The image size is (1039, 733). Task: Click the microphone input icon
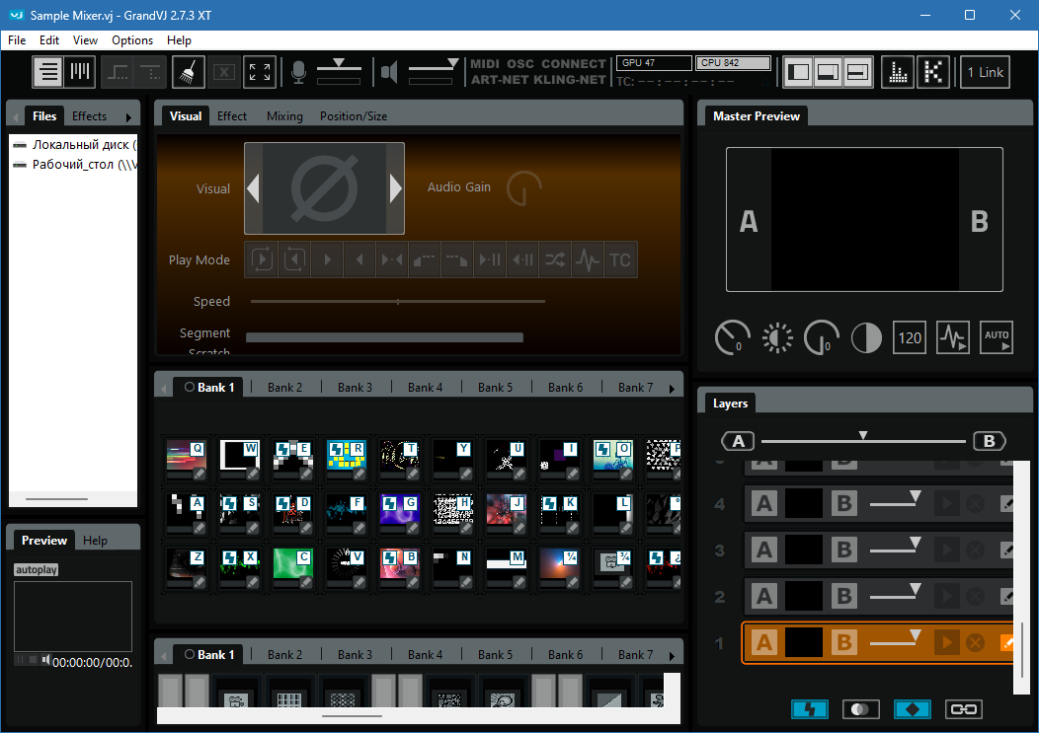(x=299, y=72)
